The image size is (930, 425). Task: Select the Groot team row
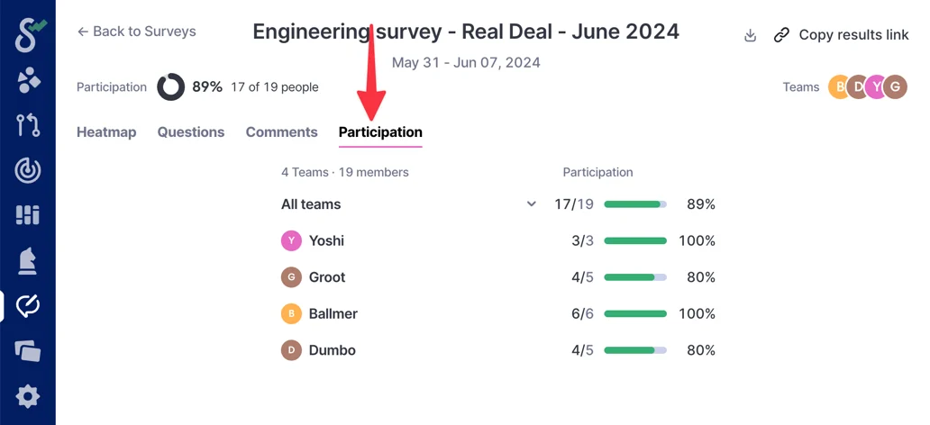(x=326, y=277)
